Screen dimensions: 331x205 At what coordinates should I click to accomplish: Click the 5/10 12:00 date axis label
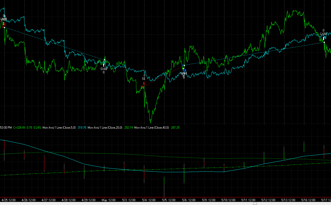[227, 200]
